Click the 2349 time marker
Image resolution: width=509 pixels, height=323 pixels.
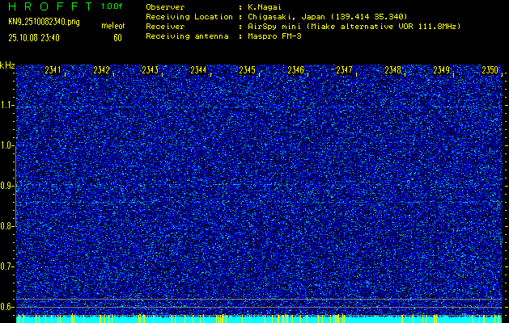coord(442,70)
